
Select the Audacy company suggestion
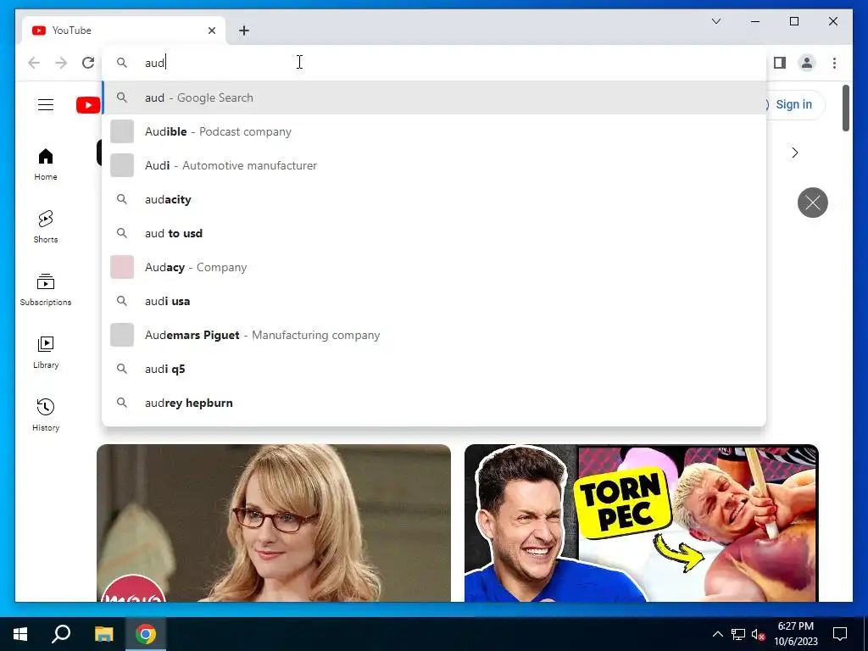(434, 267)
